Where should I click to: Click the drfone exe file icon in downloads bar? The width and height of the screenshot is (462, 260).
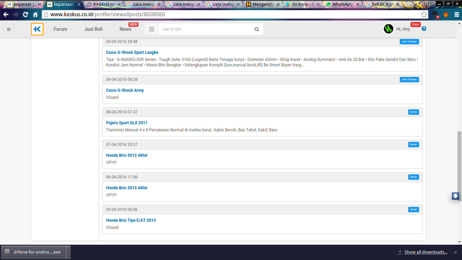click(x=7, y=252)
